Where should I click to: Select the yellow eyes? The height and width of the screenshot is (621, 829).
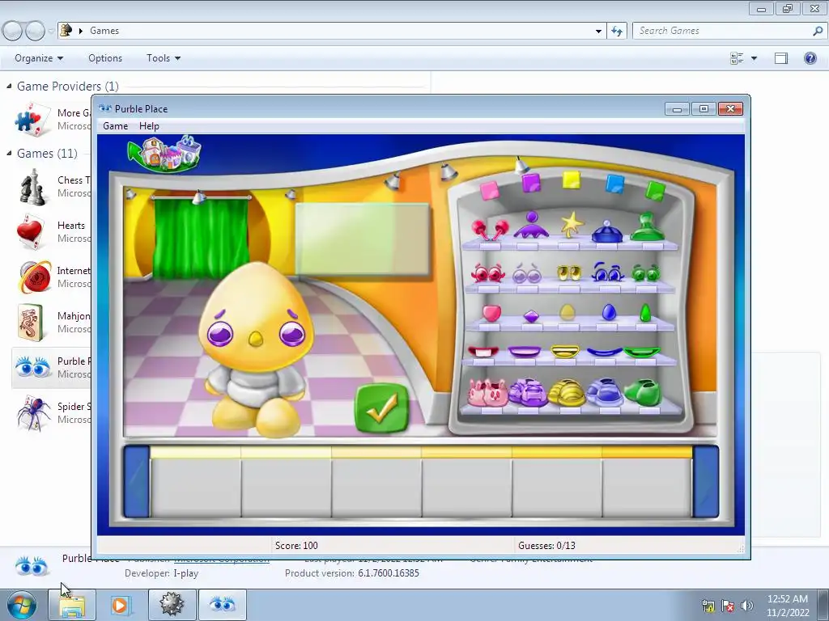(569, 272)
